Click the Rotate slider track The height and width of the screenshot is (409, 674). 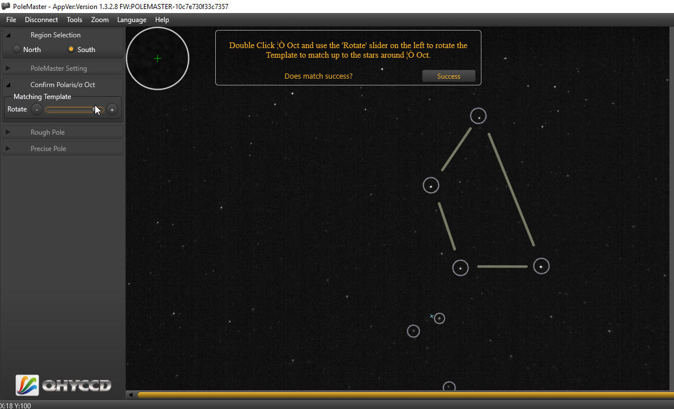(68, 110)
